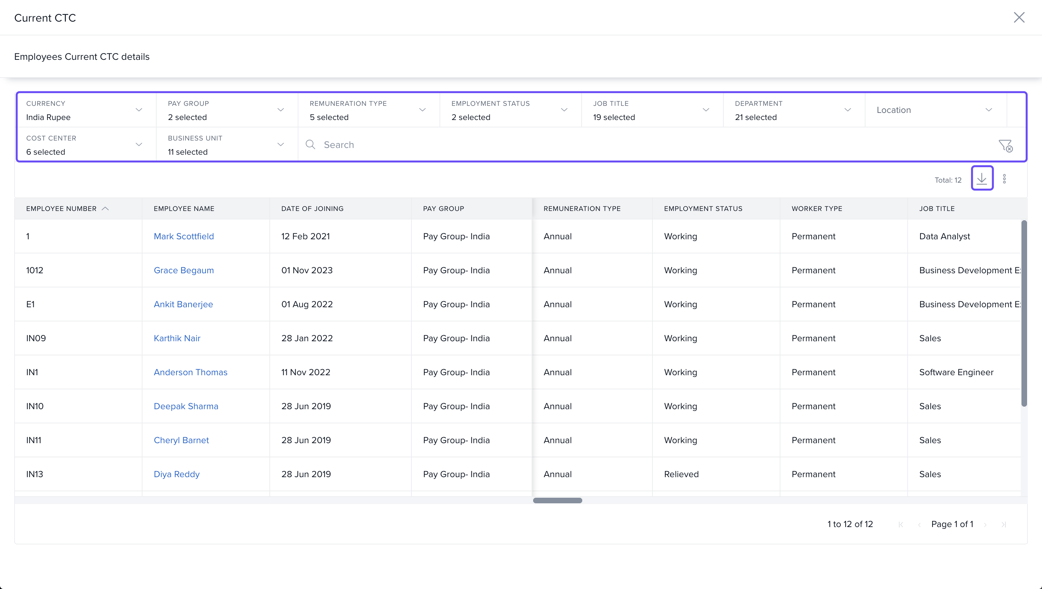Open Mark Scottfield employee link
The height and width of the screenshot is (589, 1042).
[x=184, y=236]
